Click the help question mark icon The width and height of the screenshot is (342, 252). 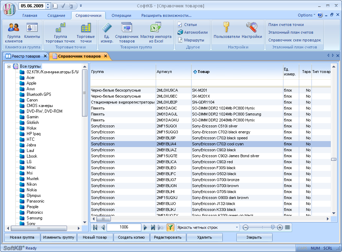320,15
